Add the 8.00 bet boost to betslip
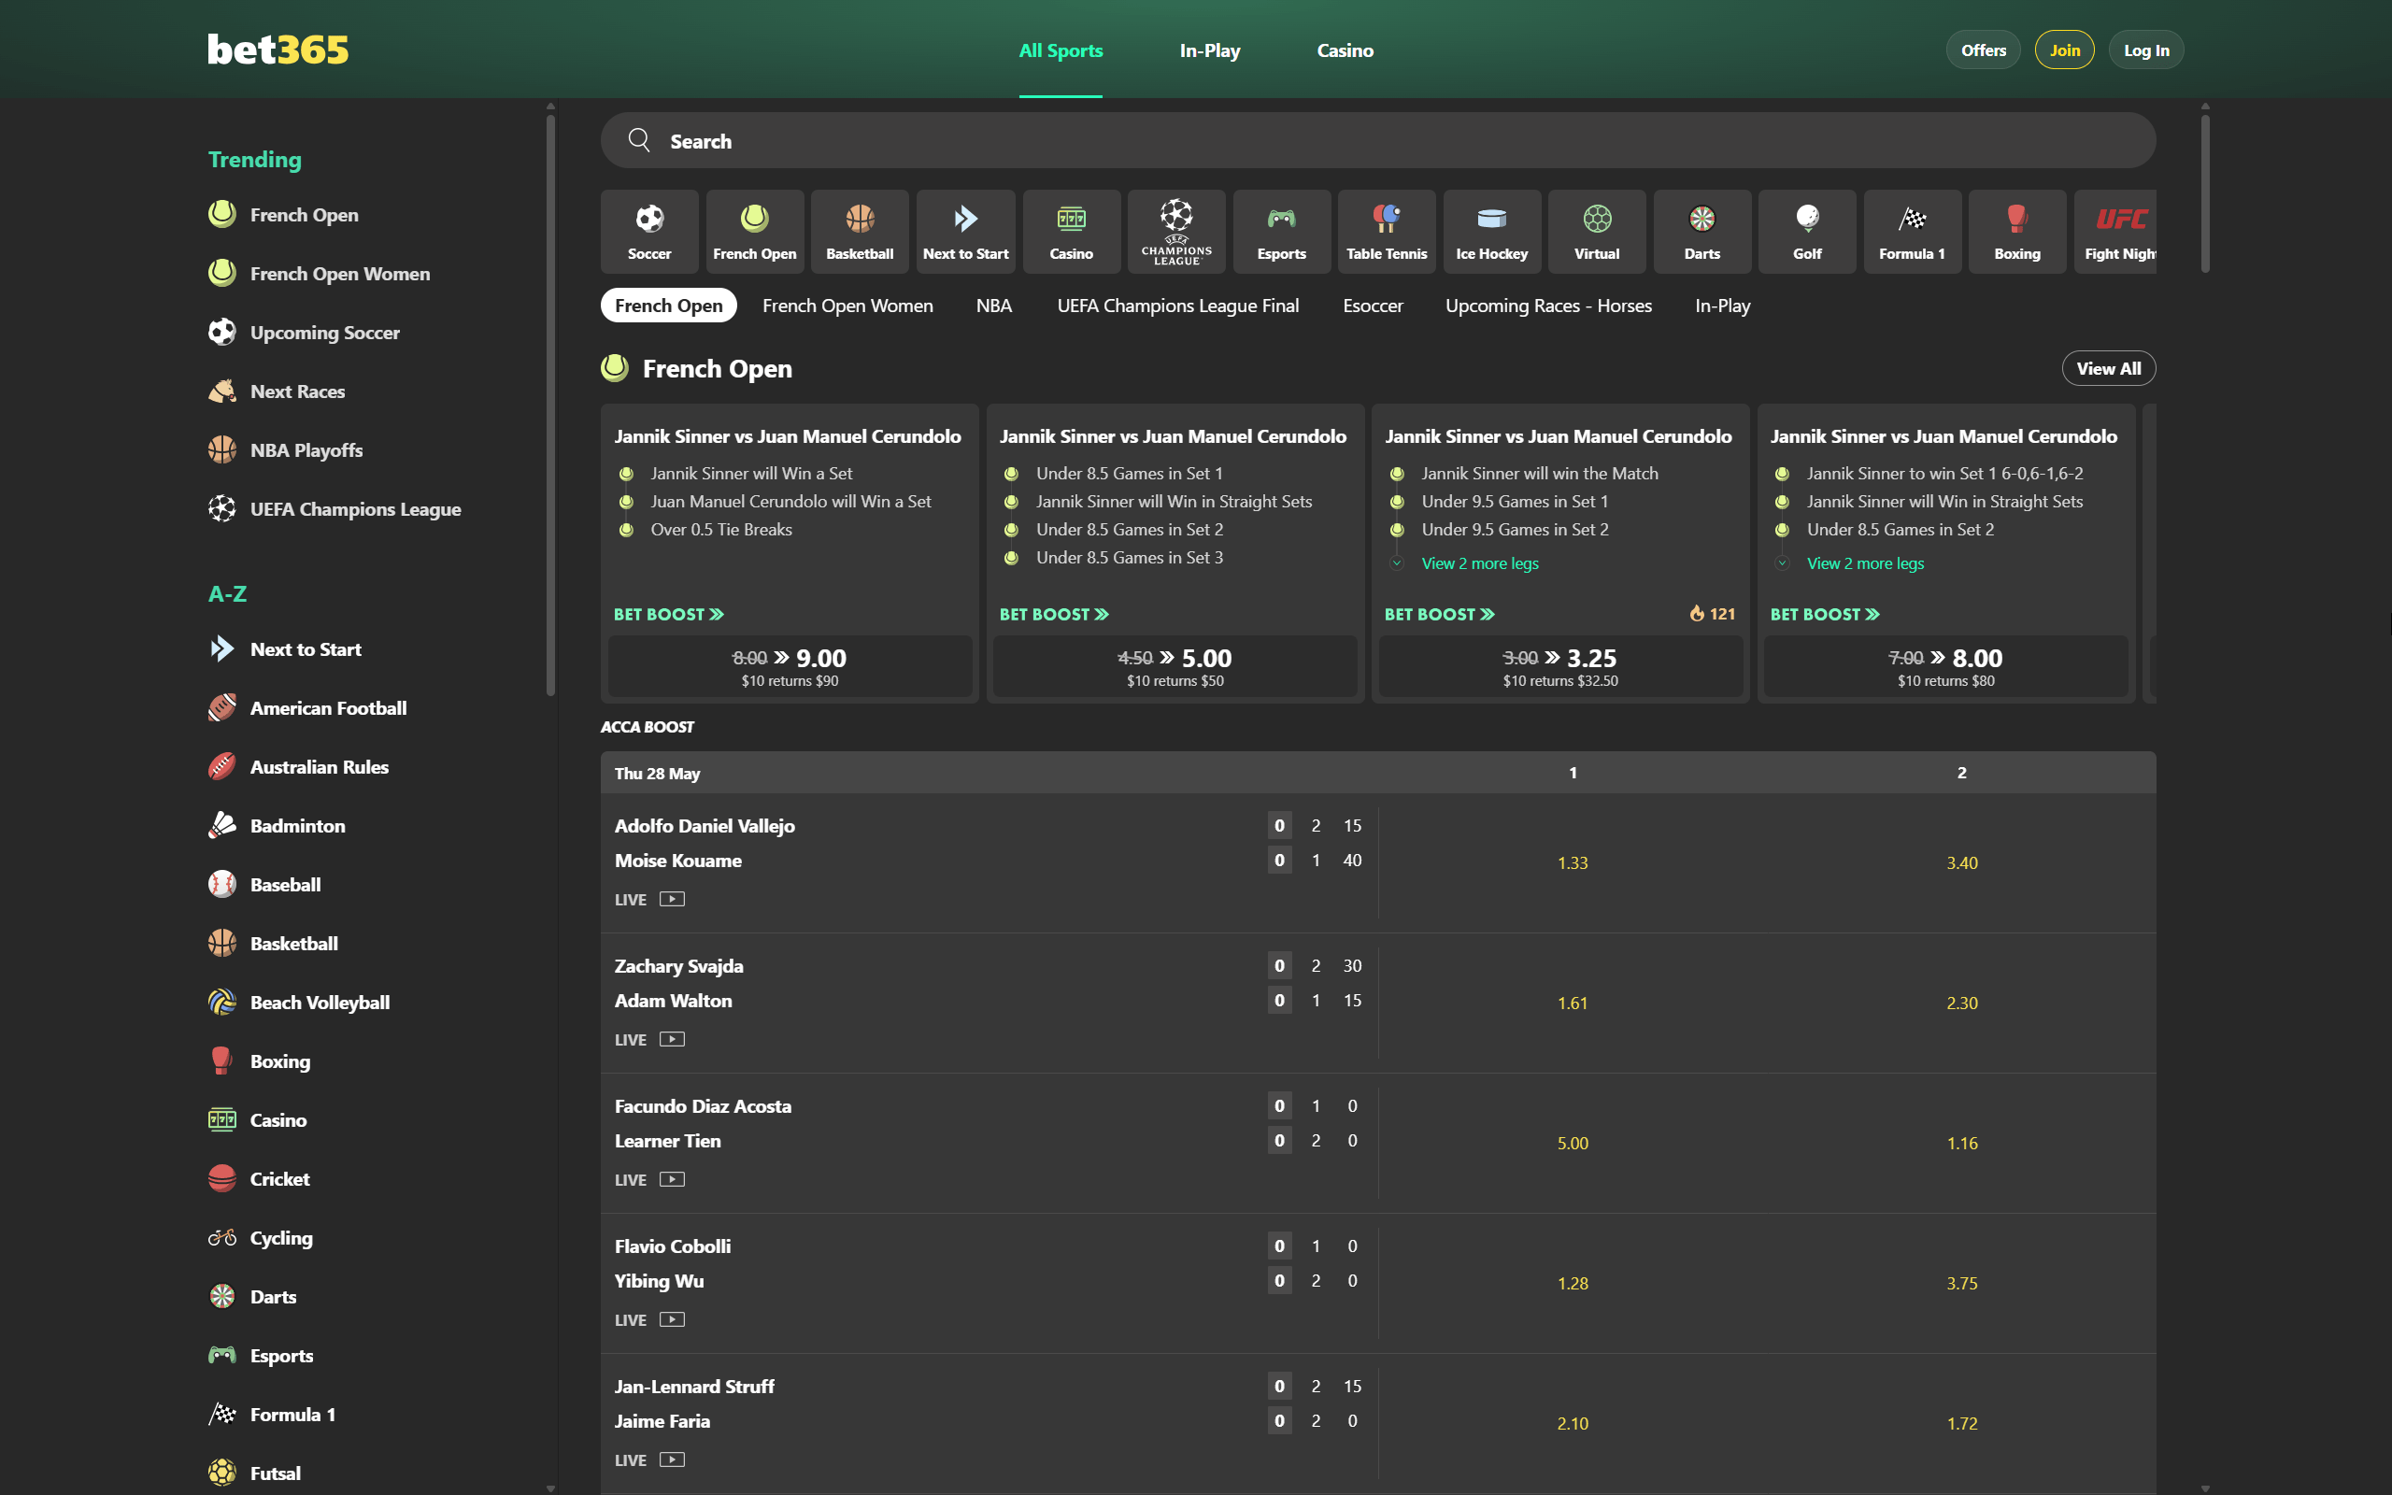Image resolution: width=2392 pixels, height=1495 pixels. point(1946,667)
